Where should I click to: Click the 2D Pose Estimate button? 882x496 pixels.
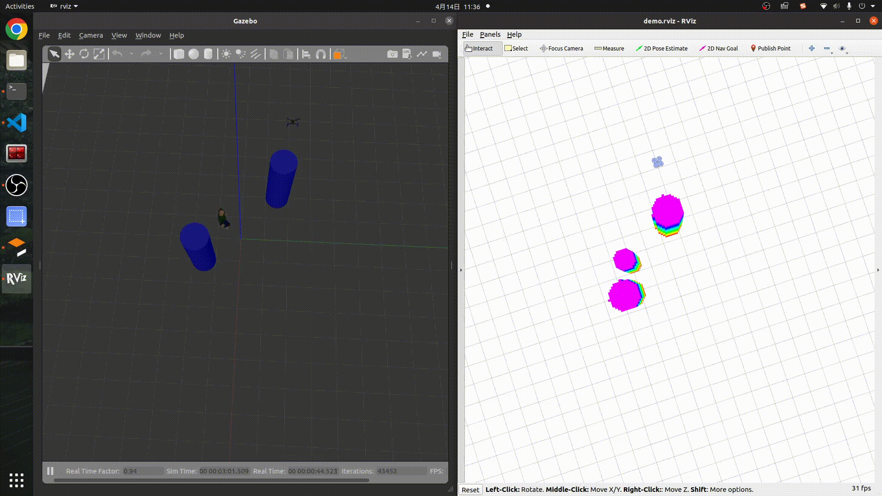[x=661, y=48]
